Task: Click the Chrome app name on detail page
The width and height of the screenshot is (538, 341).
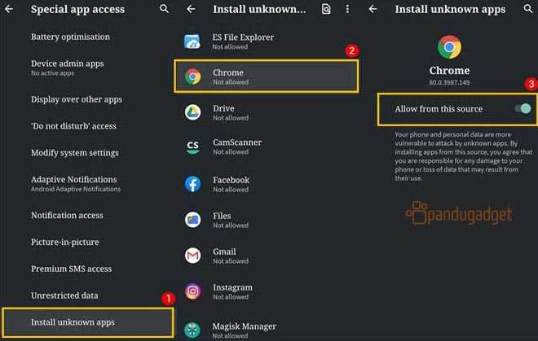Action: pos(449,70)
